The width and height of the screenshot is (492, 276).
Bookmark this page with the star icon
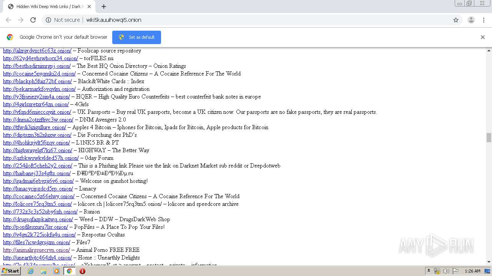[456, 20]
